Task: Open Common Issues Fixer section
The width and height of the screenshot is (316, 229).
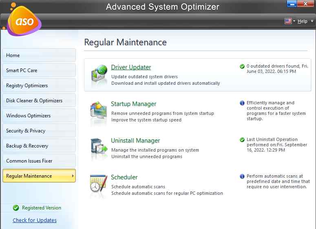Action: pos(39,161)
